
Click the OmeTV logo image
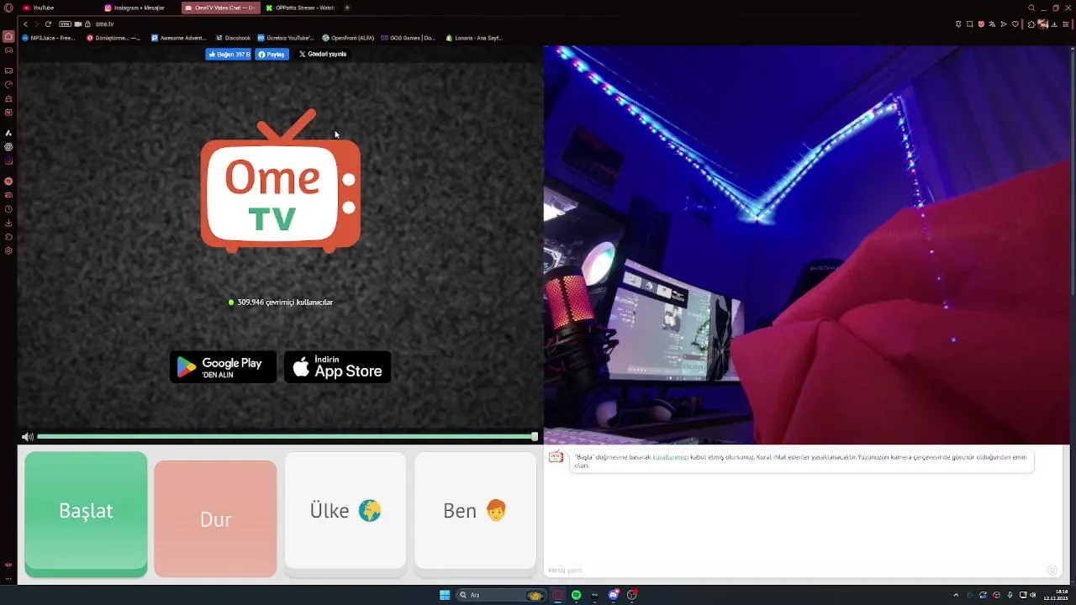tap(281, 181)
